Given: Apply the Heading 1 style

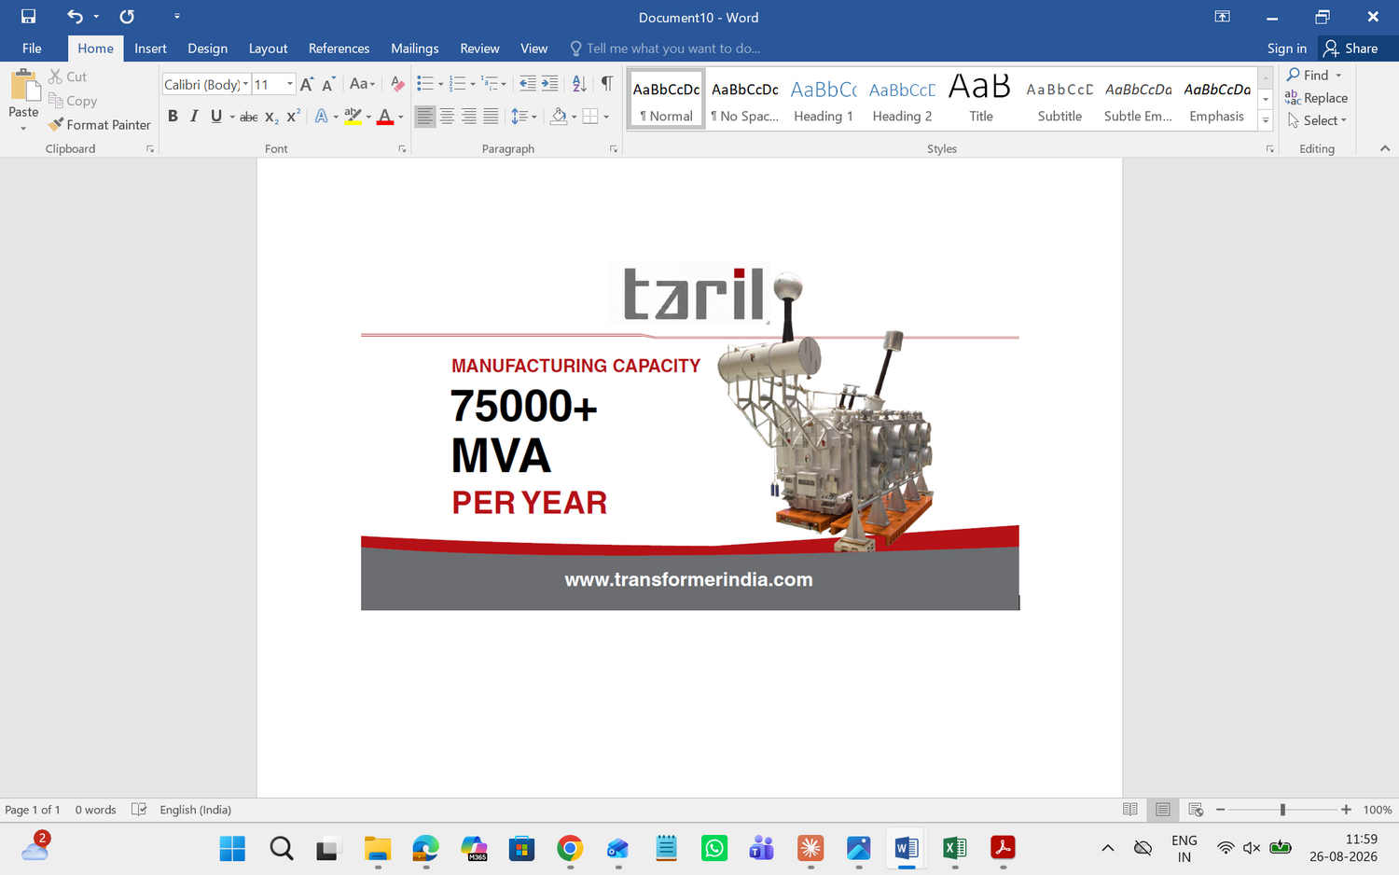Looking at the screenshot, I should (x=824, y=99).
